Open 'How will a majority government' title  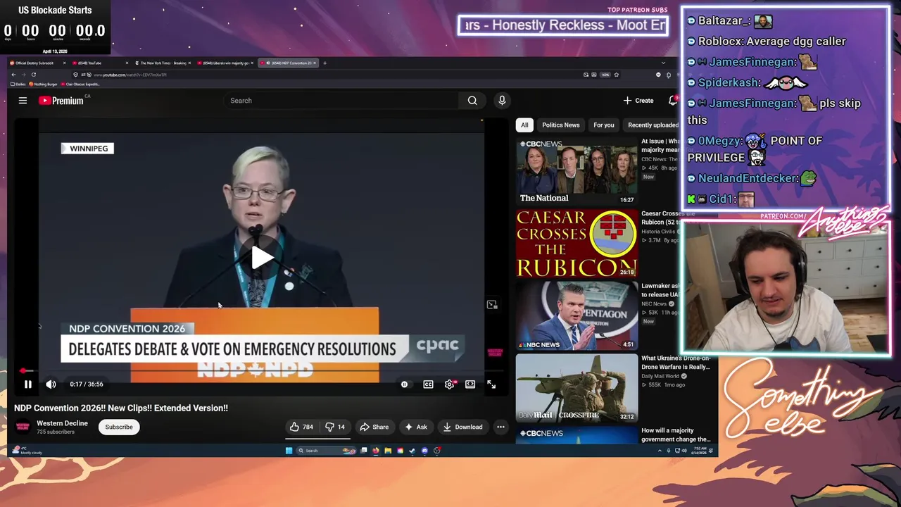tap(676, 434)
